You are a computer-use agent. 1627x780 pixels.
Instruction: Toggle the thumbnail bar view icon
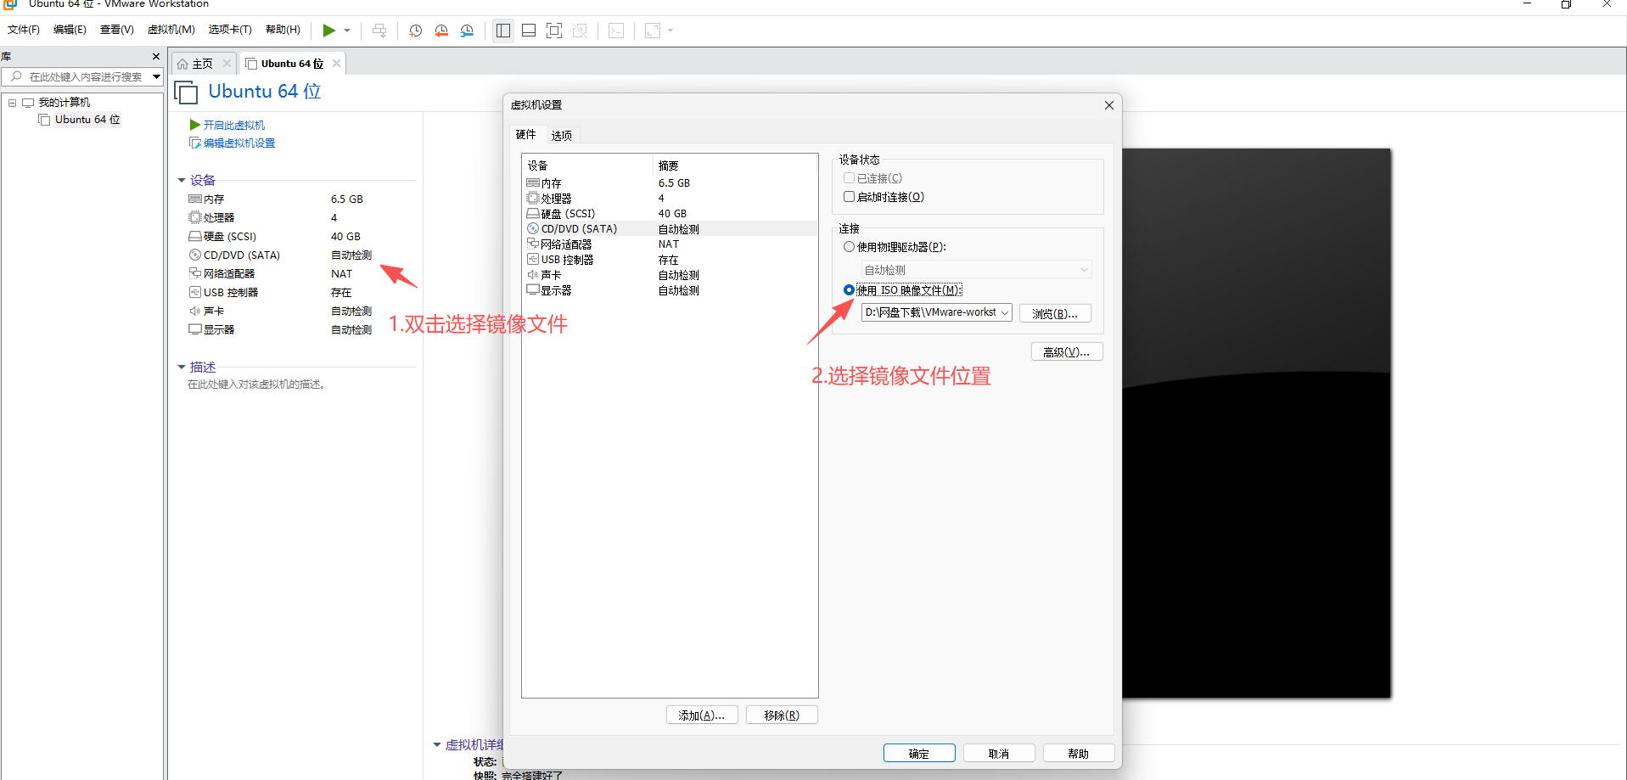click(529, 31)
